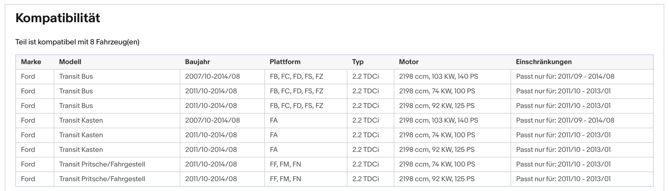Select the text 'Teil ist kompatibel mit 8 Fahrzeug(en)'

tap(77, 42)
